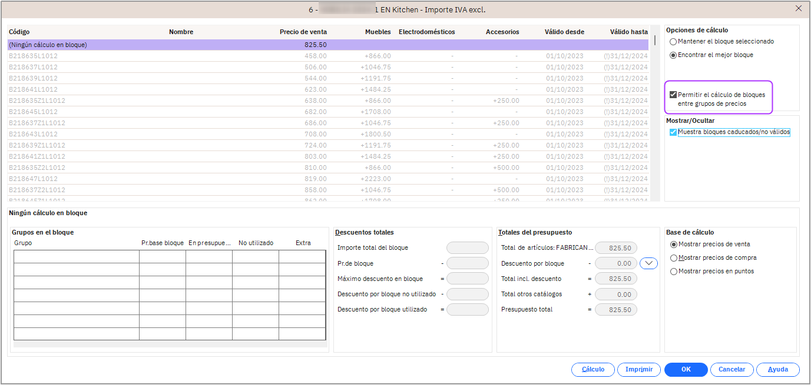Uncheck 'Muestra bloques caducados/no válidos'

[x=673, y=132]
